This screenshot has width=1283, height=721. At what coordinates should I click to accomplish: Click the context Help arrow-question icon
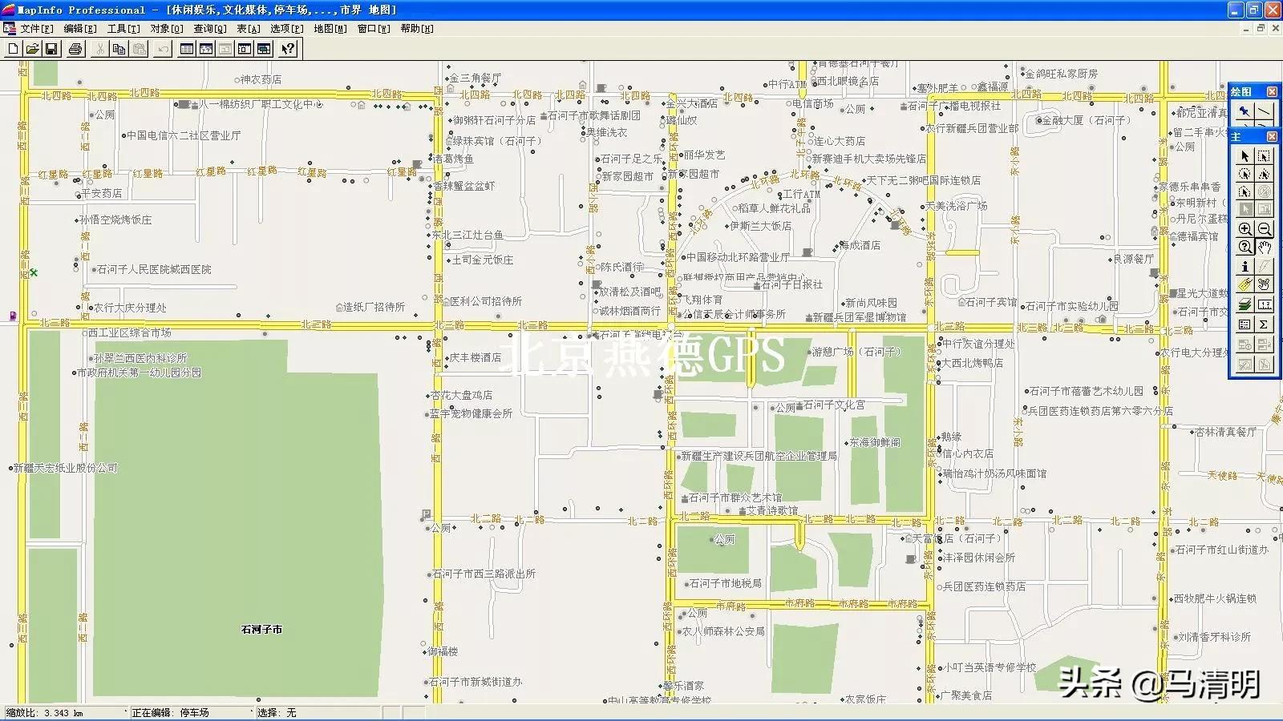(288, 49)
